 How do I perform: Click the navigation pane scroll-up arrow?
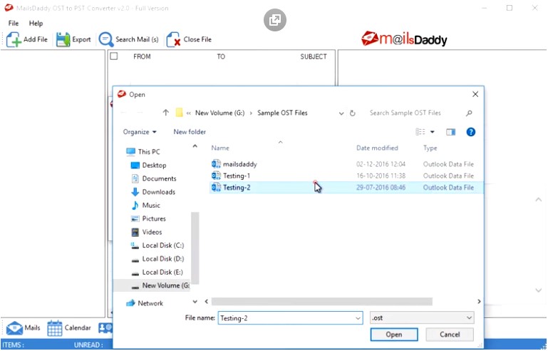pyautogui.click(x=195, y=146)
